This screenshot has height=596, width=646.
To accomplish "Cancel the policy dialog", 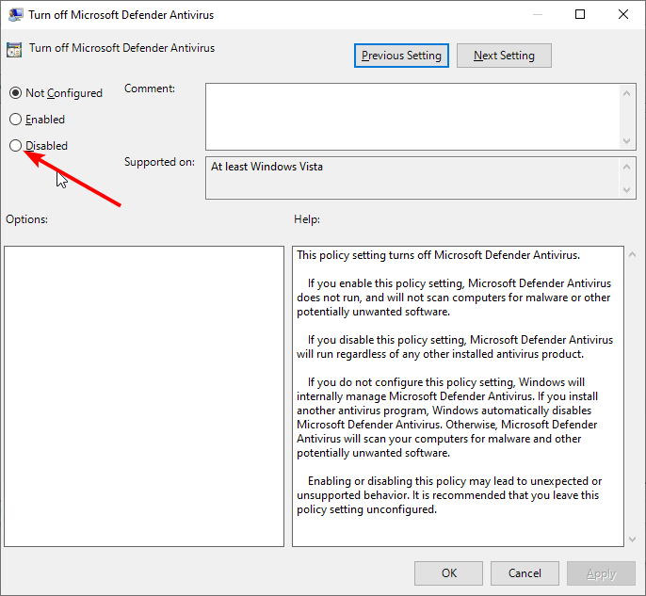I will coord(525,573).
